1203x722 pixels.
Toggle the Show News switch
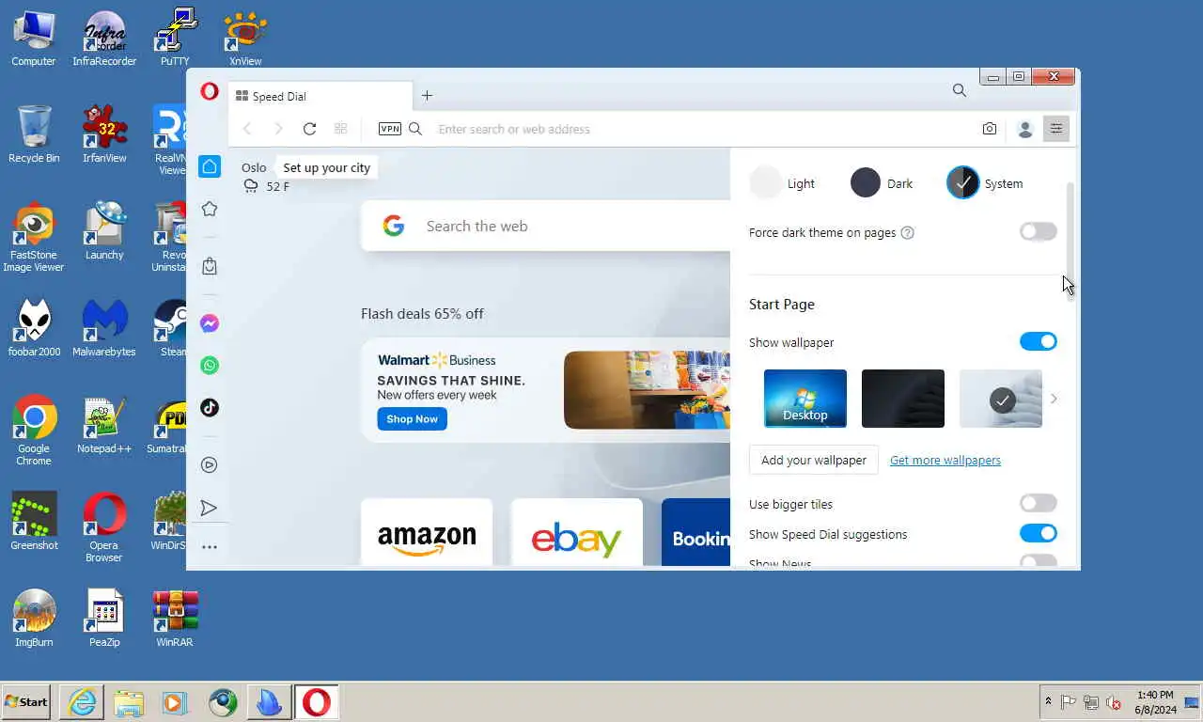pos(1039,561)
